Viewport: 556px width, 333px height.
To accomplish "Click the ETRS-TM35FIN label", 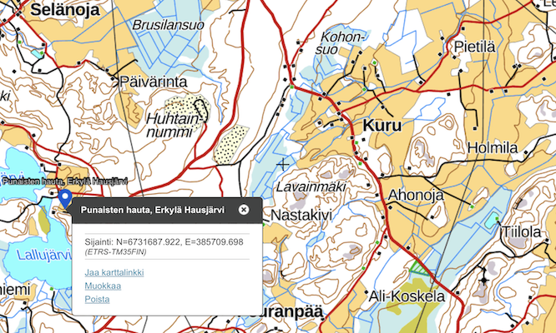I will [115, 252].
